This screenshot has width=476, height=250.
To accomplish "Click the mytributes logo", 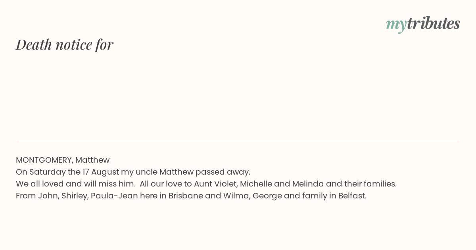I will 423,24.
